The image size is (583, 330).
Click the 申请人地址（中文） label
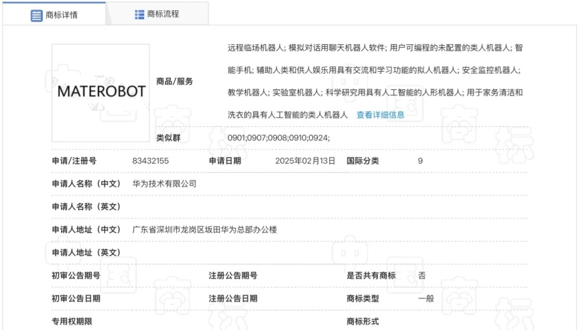[86, 229]
